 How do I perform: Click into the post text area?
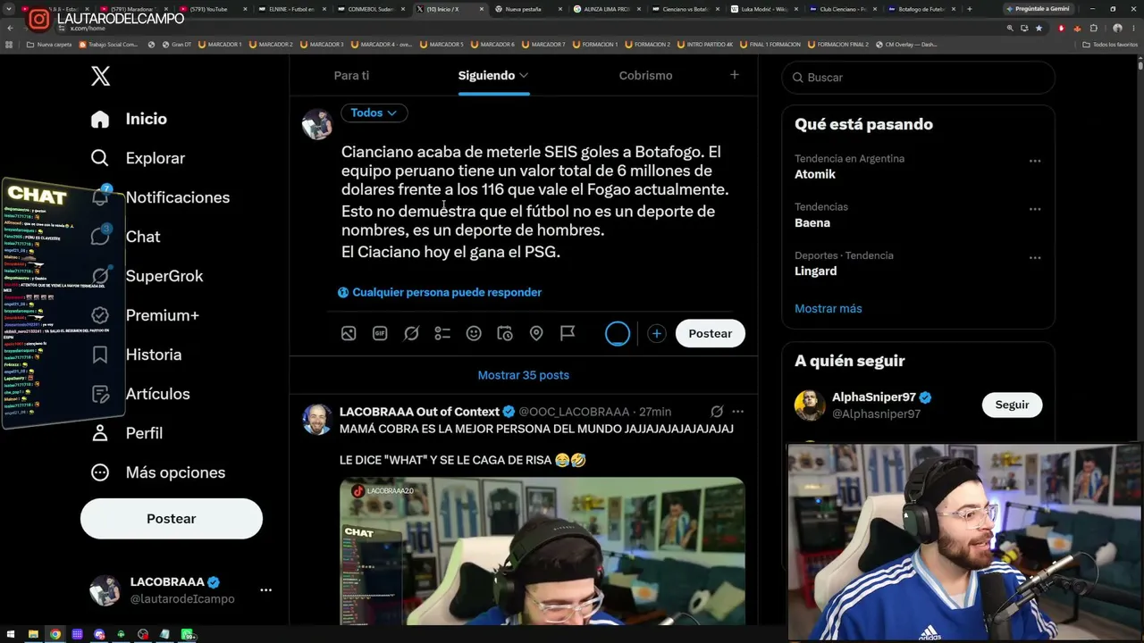[x=535, y=202]
